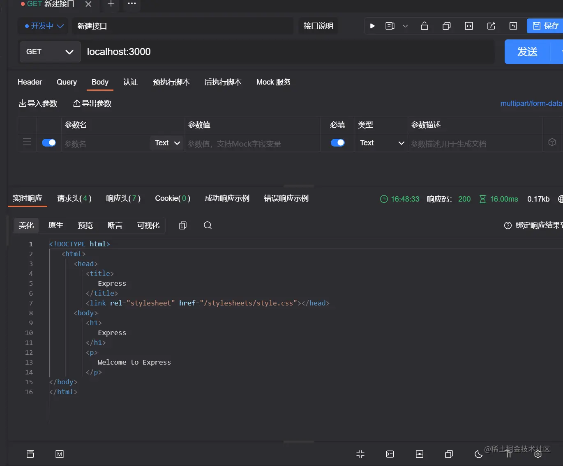Switch to 断言 assertion view

pos(115,225)
